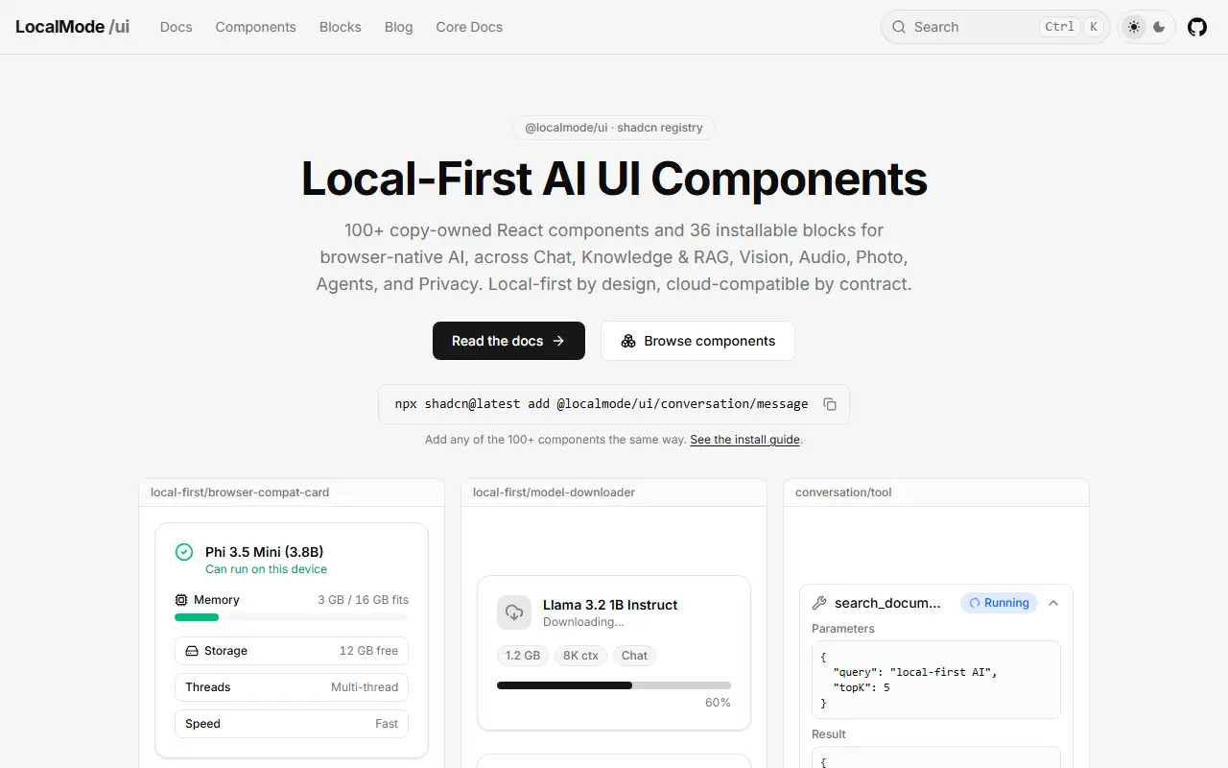
Task: Open the Components nav item
Action: click(256, 27)
